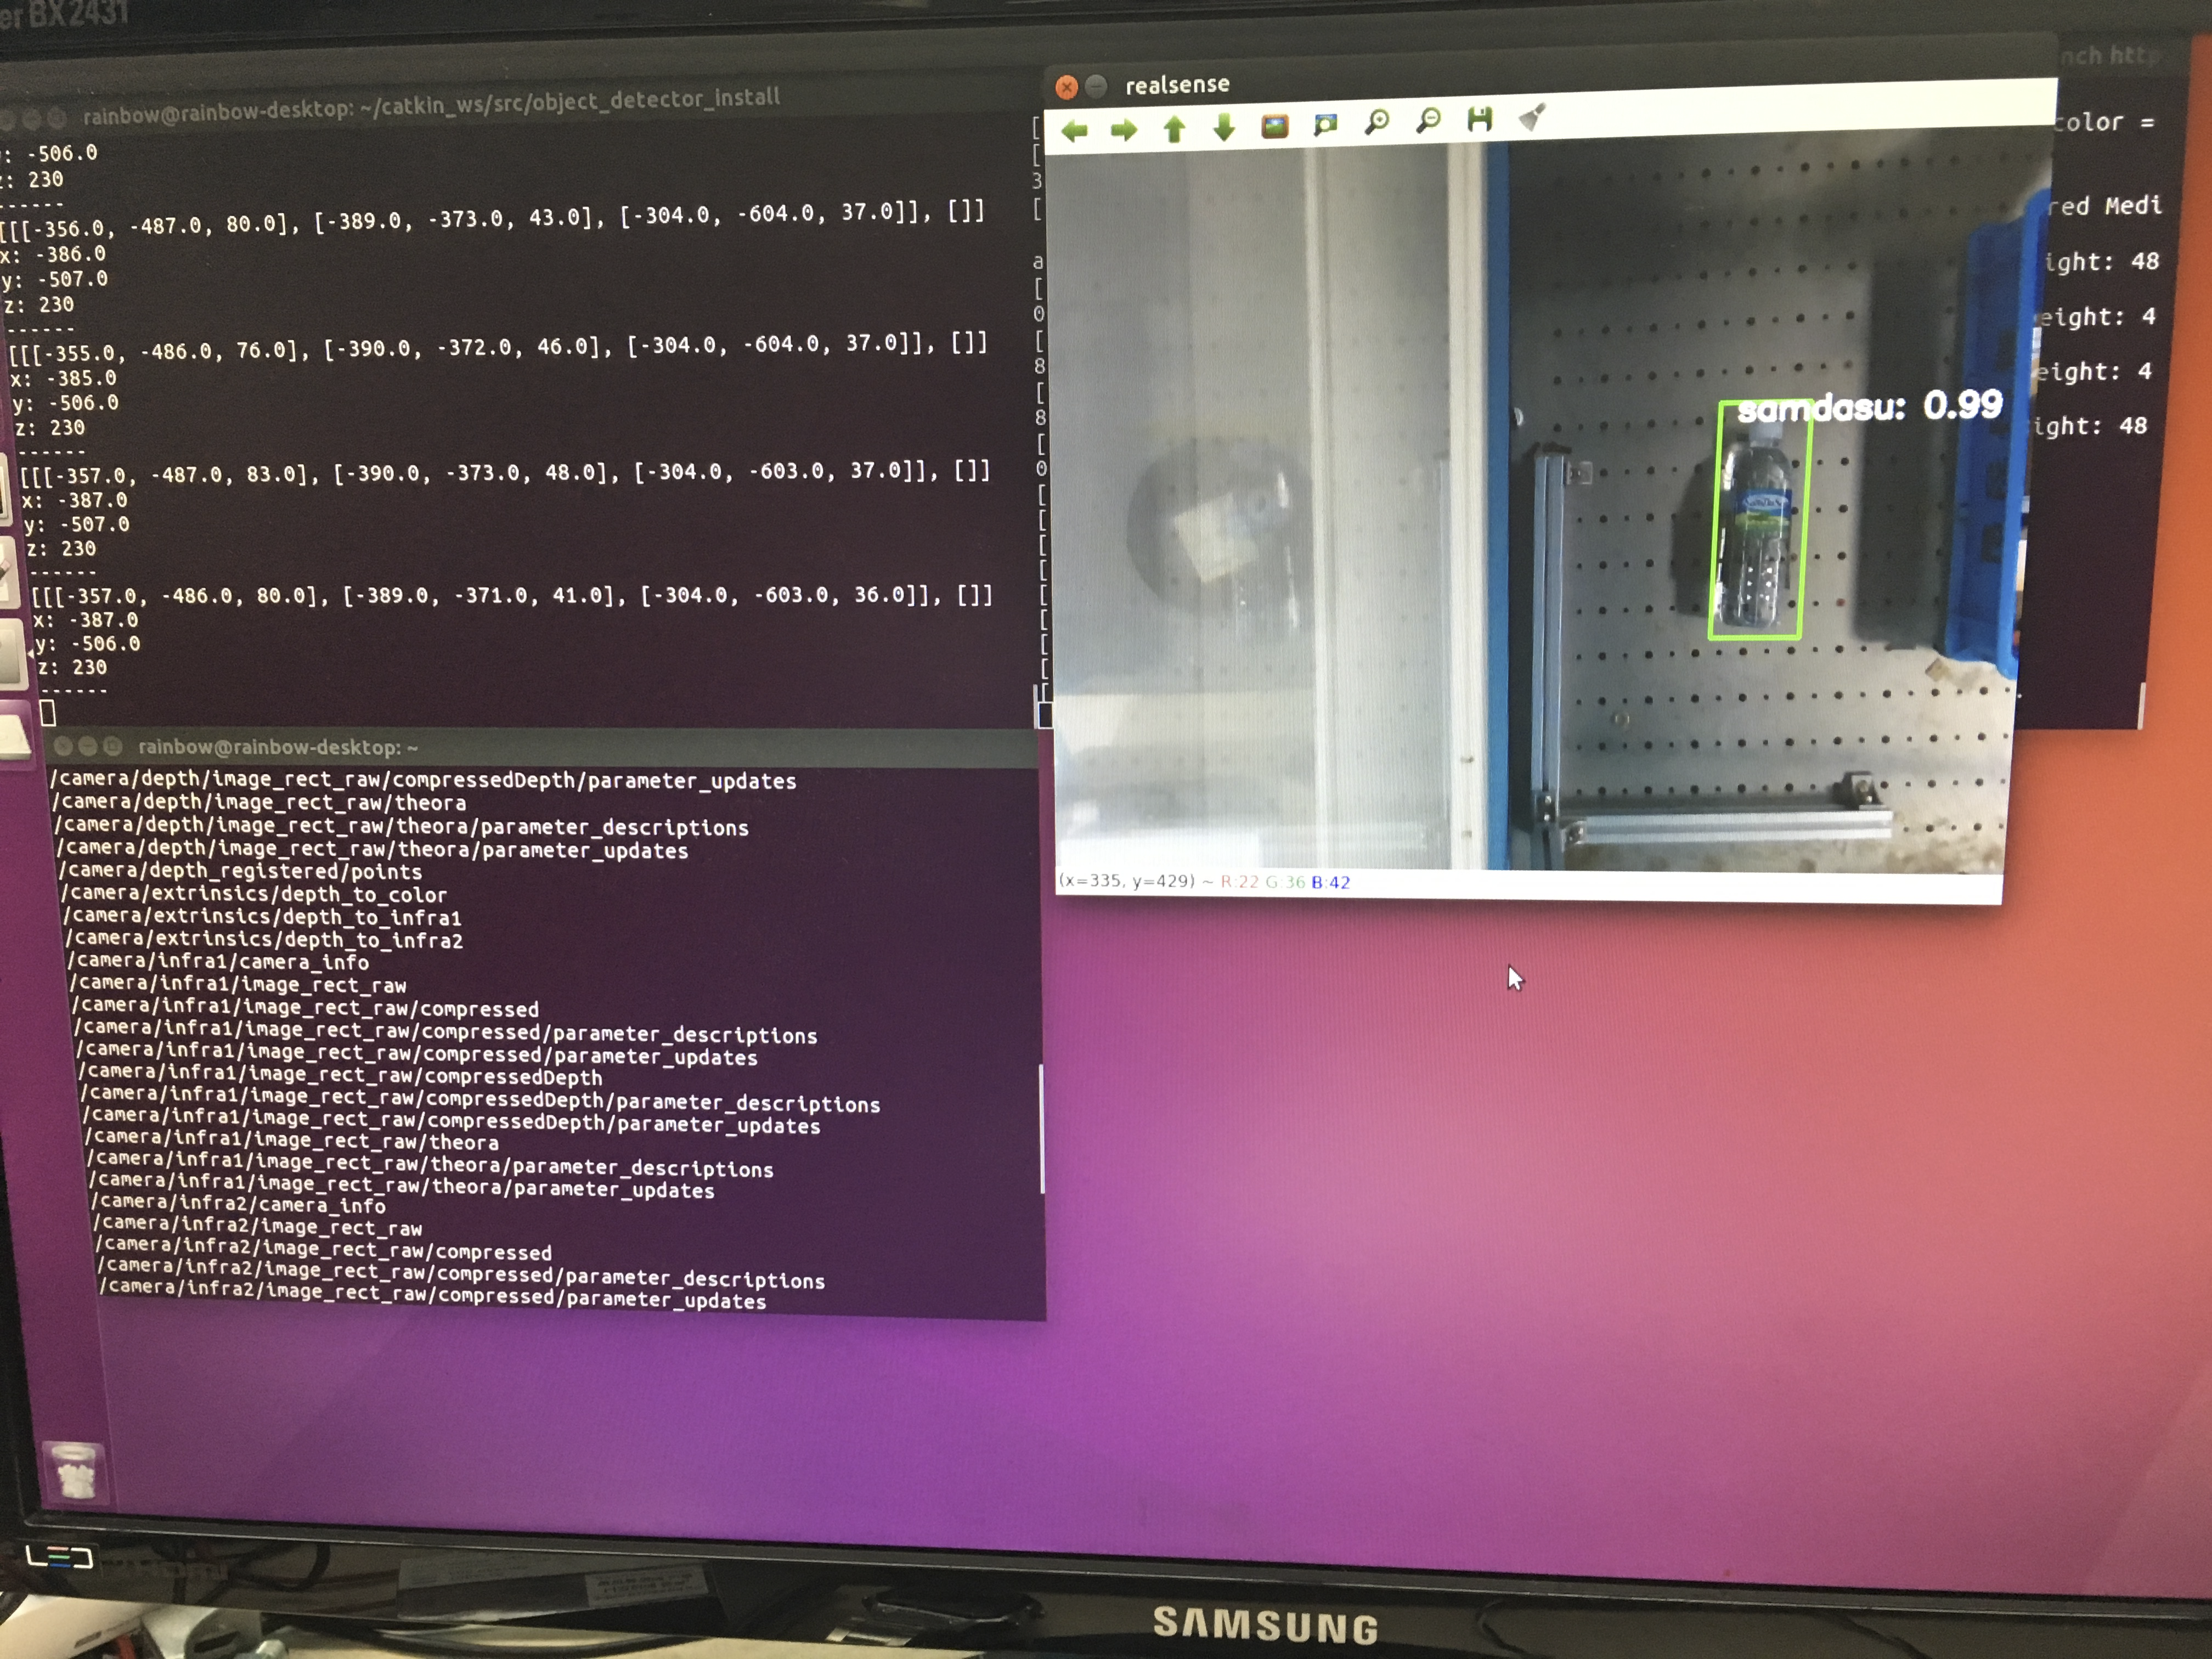This screenshot has width=2212, height=1659.
Task: Click the pan right arrow in realsense toolbar
Action: click(1124, 130)
